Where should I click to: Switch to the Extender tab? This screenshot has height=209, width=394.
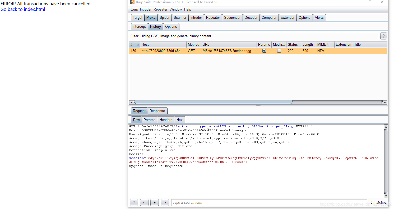288,18
